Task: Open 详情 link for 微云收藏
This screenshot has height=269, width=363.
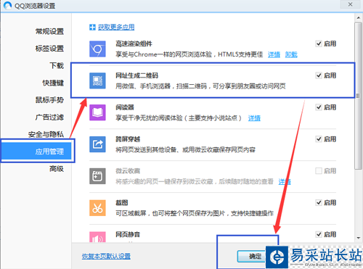Action: [285, 182]
